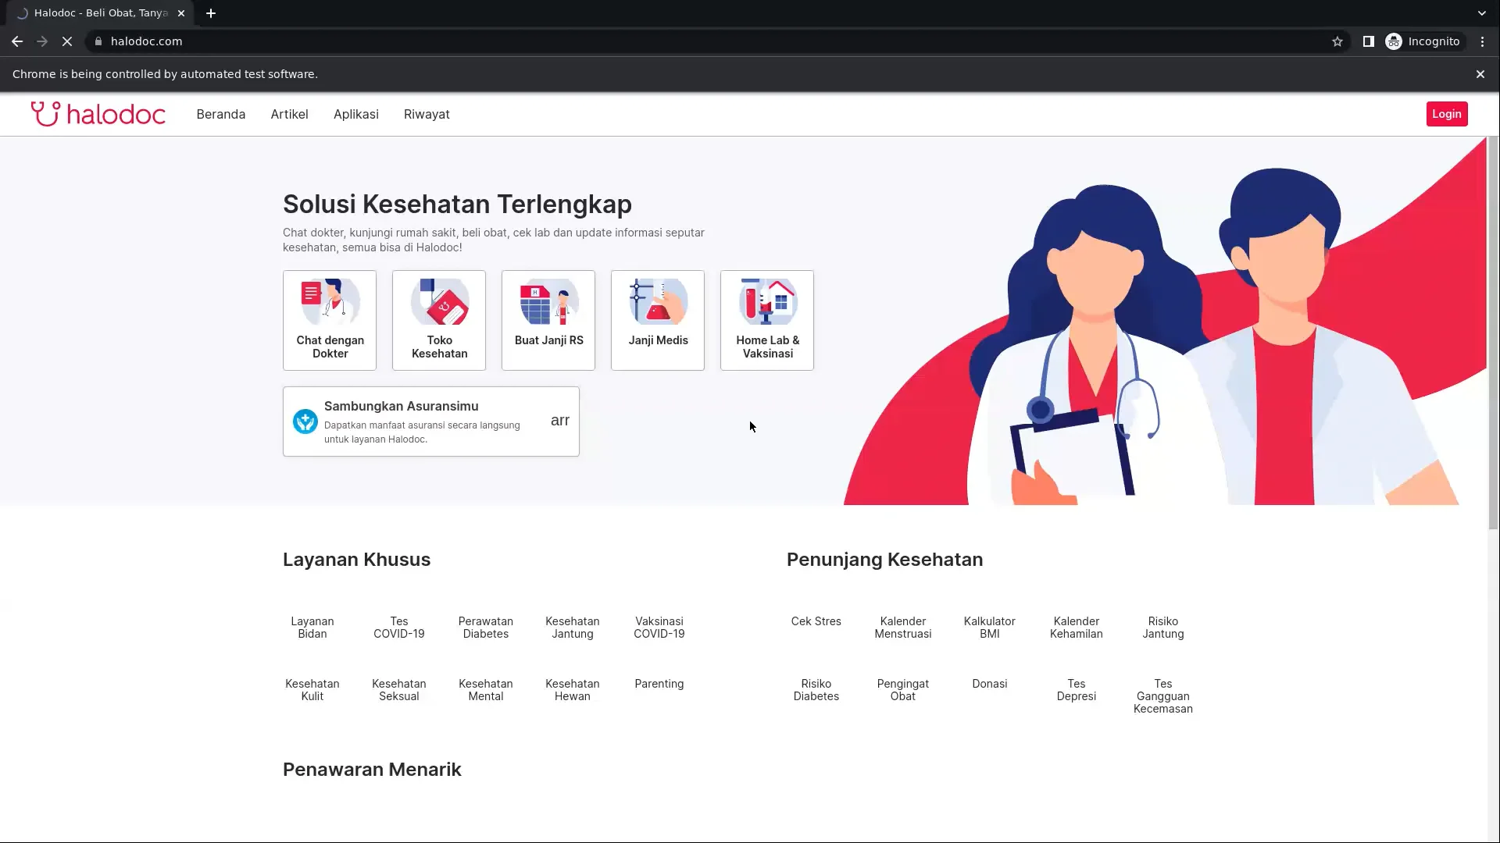
Task: Open the Riwayat menu item
Action: (x=427, y=114)
